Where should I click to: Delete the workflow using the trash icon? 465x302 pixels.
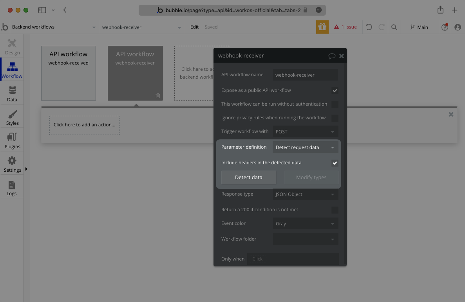[x=158, y=95]
